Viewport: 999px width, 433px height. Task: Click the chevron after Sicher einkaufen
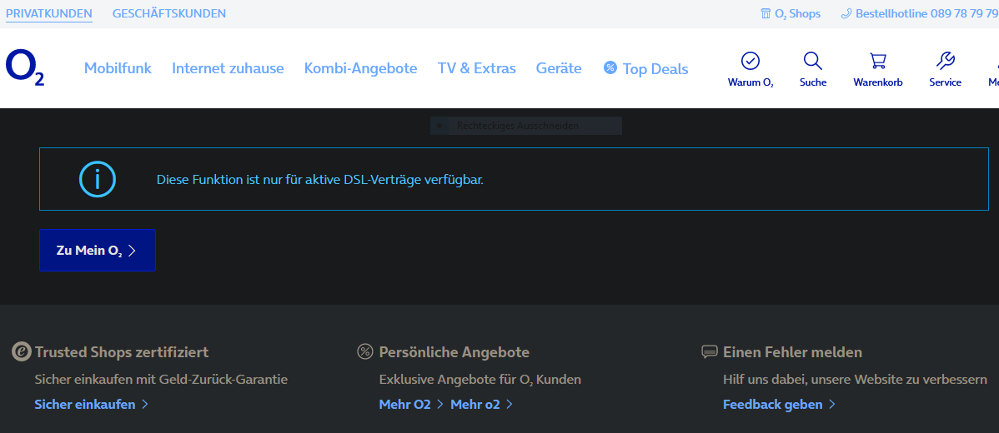pos(144,405)
